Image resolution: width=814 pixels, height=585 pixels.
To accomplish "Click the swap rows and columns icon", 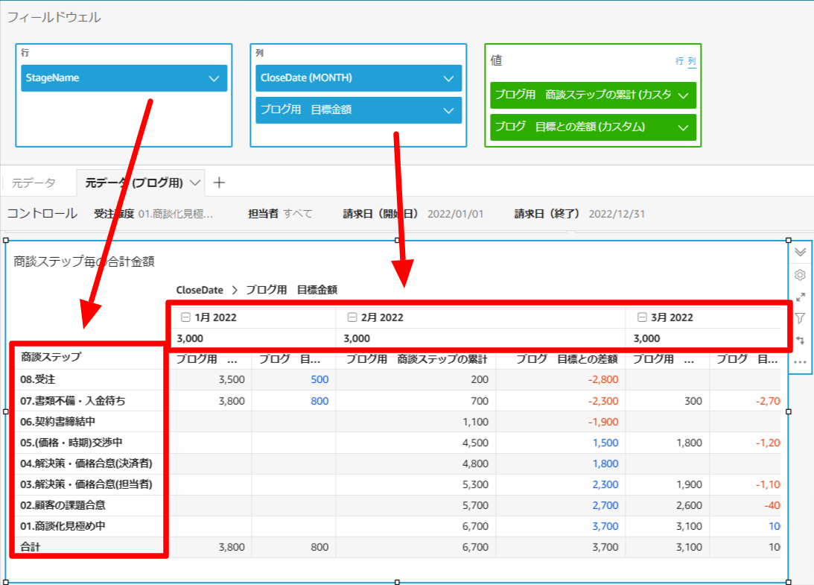I will [x=801, y=341].
